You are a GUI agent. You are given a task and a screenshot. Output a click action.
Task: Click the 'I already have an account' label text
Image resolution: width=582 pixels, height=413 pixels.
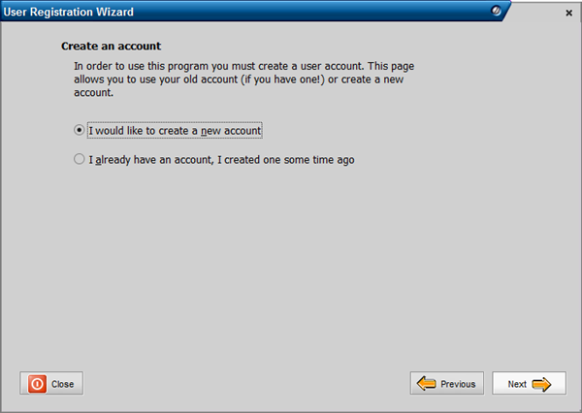pos(221,160)
